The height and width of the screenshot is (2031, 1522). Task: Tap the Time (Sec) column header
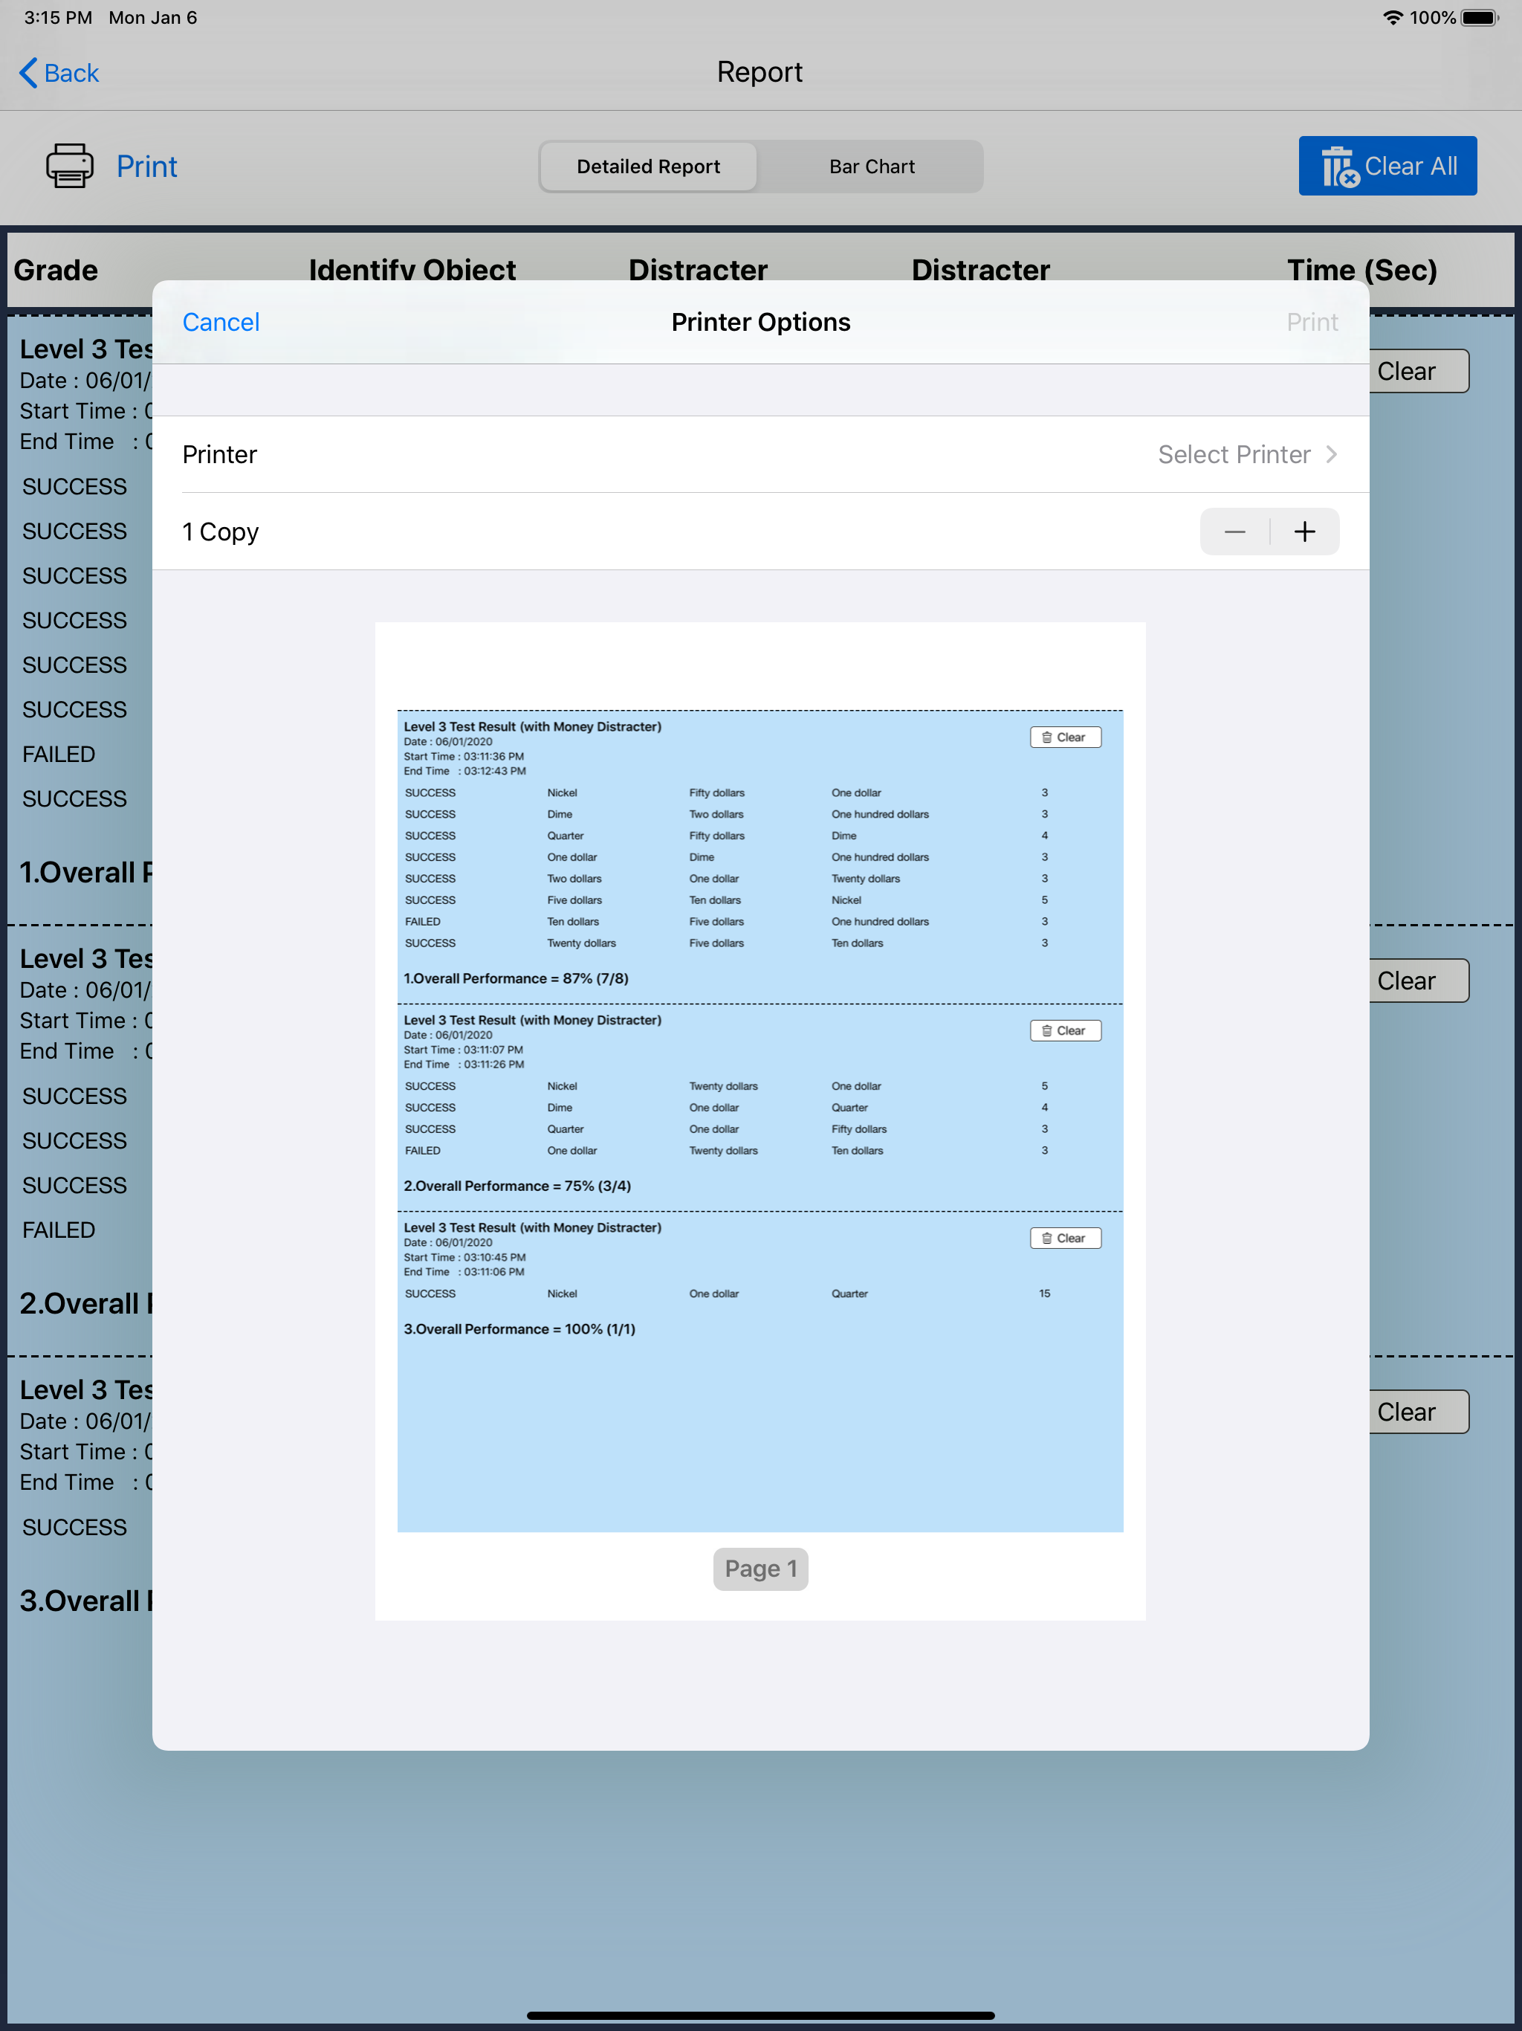click(x=1361, y=270)
